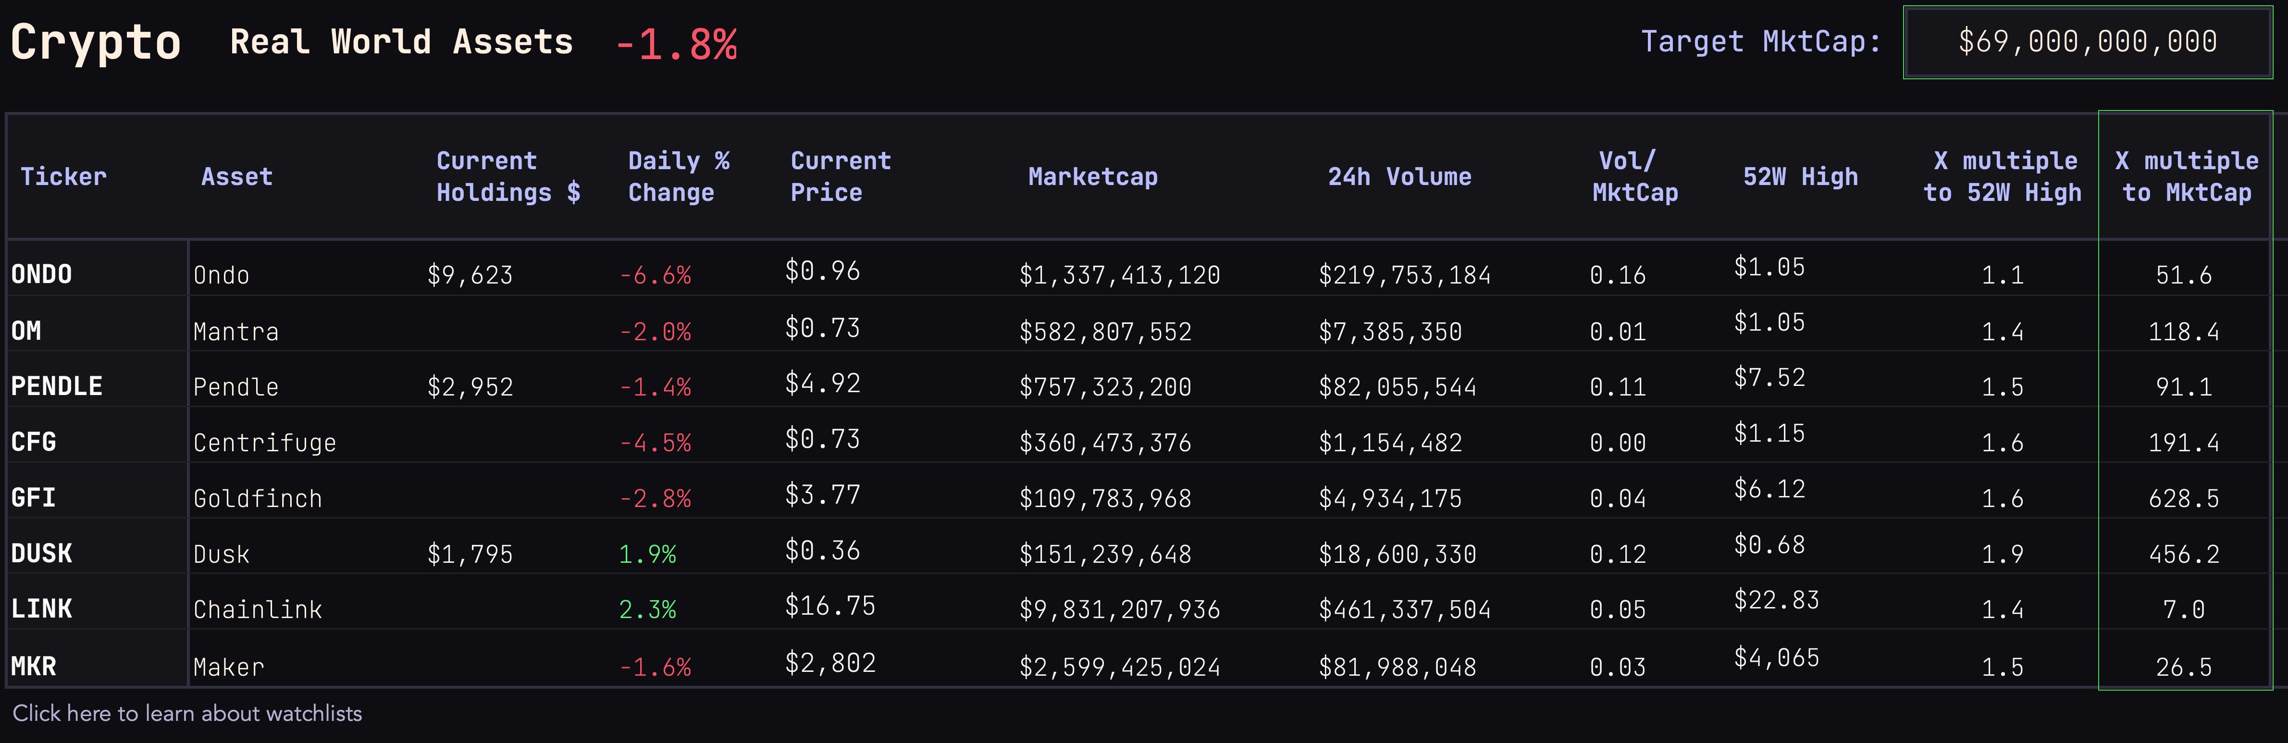Select the Centrifuge asset name
Viewport: 2288px width, 743px height.
pos(265,443)
